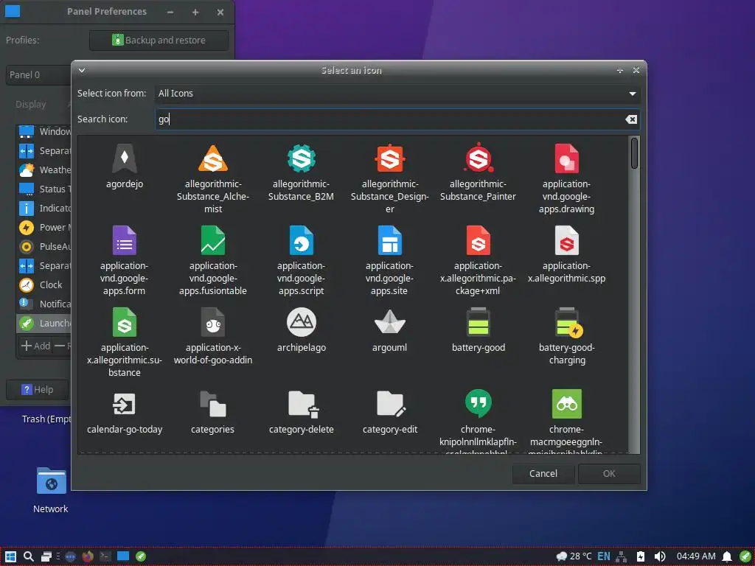Open the Panel 0 selector in Panel Preferences

(40, 75)
